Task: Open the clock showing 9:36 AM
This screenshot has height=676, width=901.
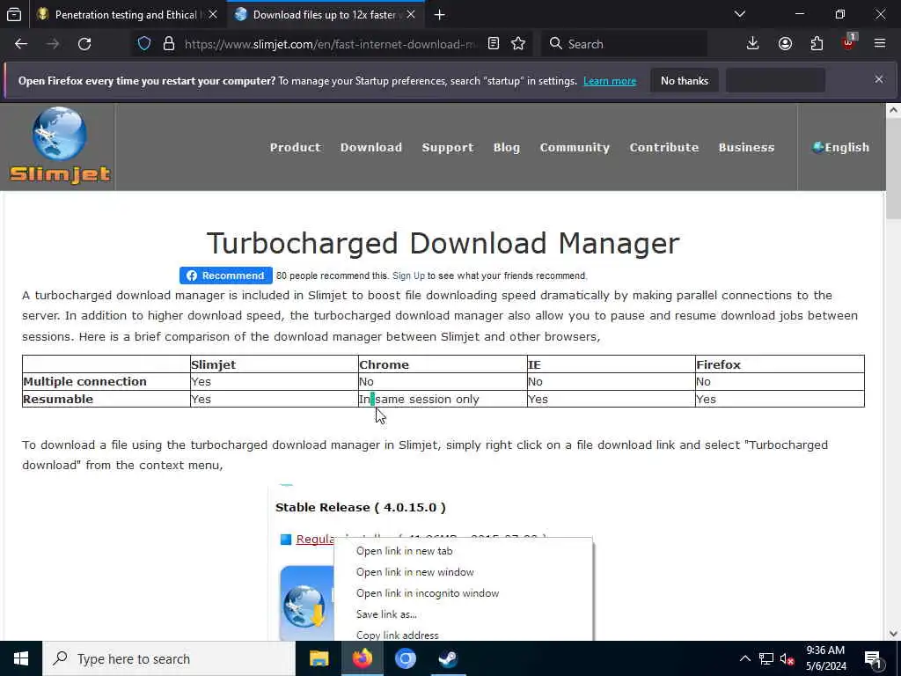Action: pyautogui.click(x=825, y=658)
